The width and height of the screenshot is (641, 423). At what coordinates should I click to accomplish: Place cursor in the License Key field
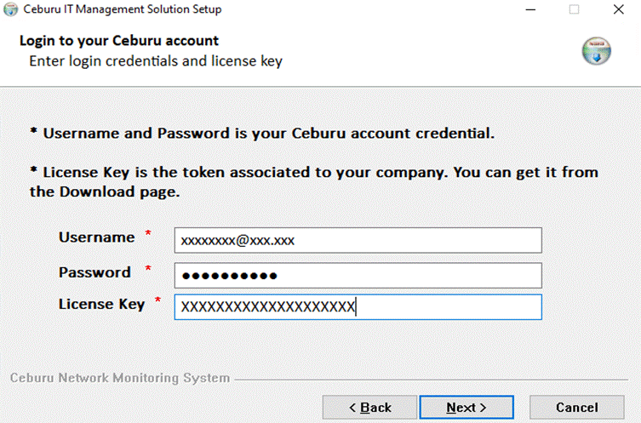(358, 307)
